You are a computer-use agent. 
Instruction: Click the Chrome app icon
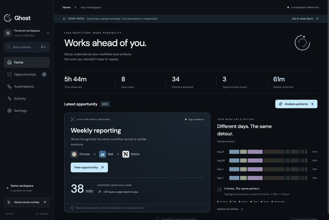(74, 154)
